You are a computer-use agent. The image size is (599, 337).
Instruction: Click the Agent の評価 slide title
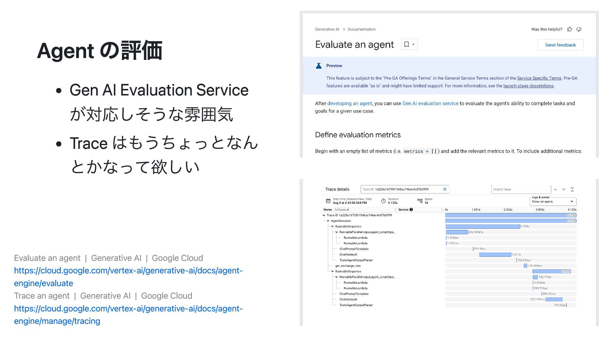tap(100, 50)
